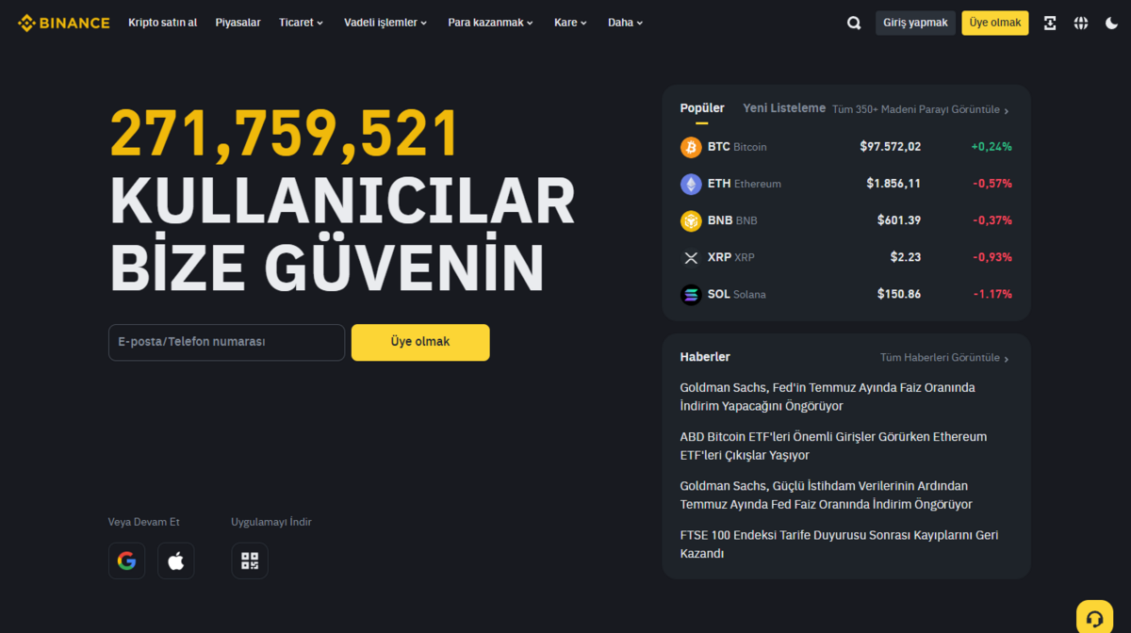Click the Uygulamayı İndir label

[x=271, y=522]
